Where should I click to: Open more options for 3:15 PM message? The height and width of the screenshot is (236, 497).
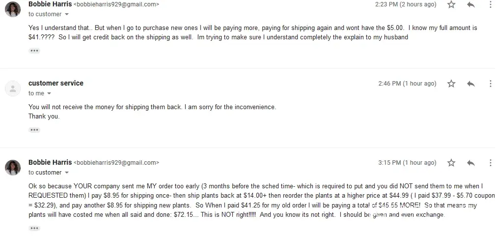coord(490,163)
